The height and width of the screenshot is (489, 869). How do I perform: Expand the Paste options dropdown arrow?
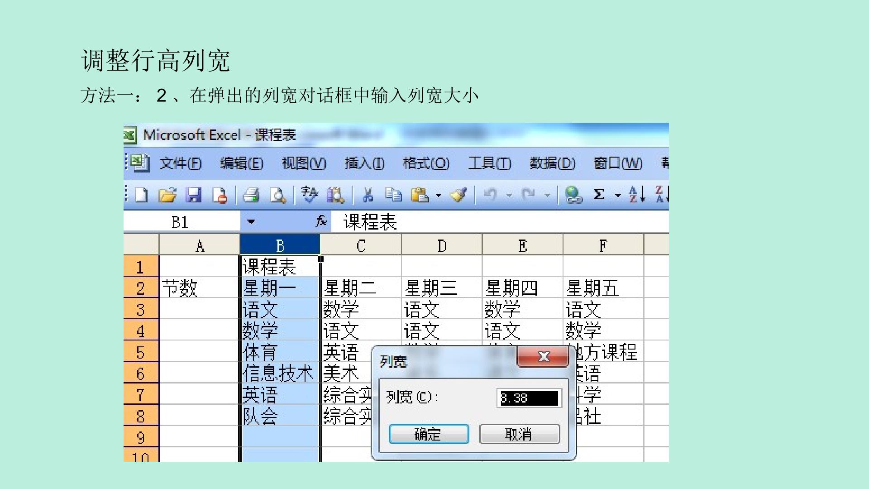pyautogui.click(x=438, y=196)
